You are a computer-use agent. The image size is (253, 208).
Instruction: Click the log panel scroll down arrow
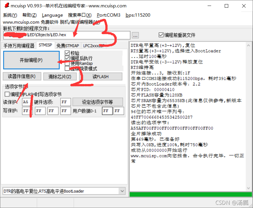click(x=249, y=188)
